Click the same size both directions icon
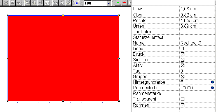Viewport: 216px width, 112px height. 68,3
